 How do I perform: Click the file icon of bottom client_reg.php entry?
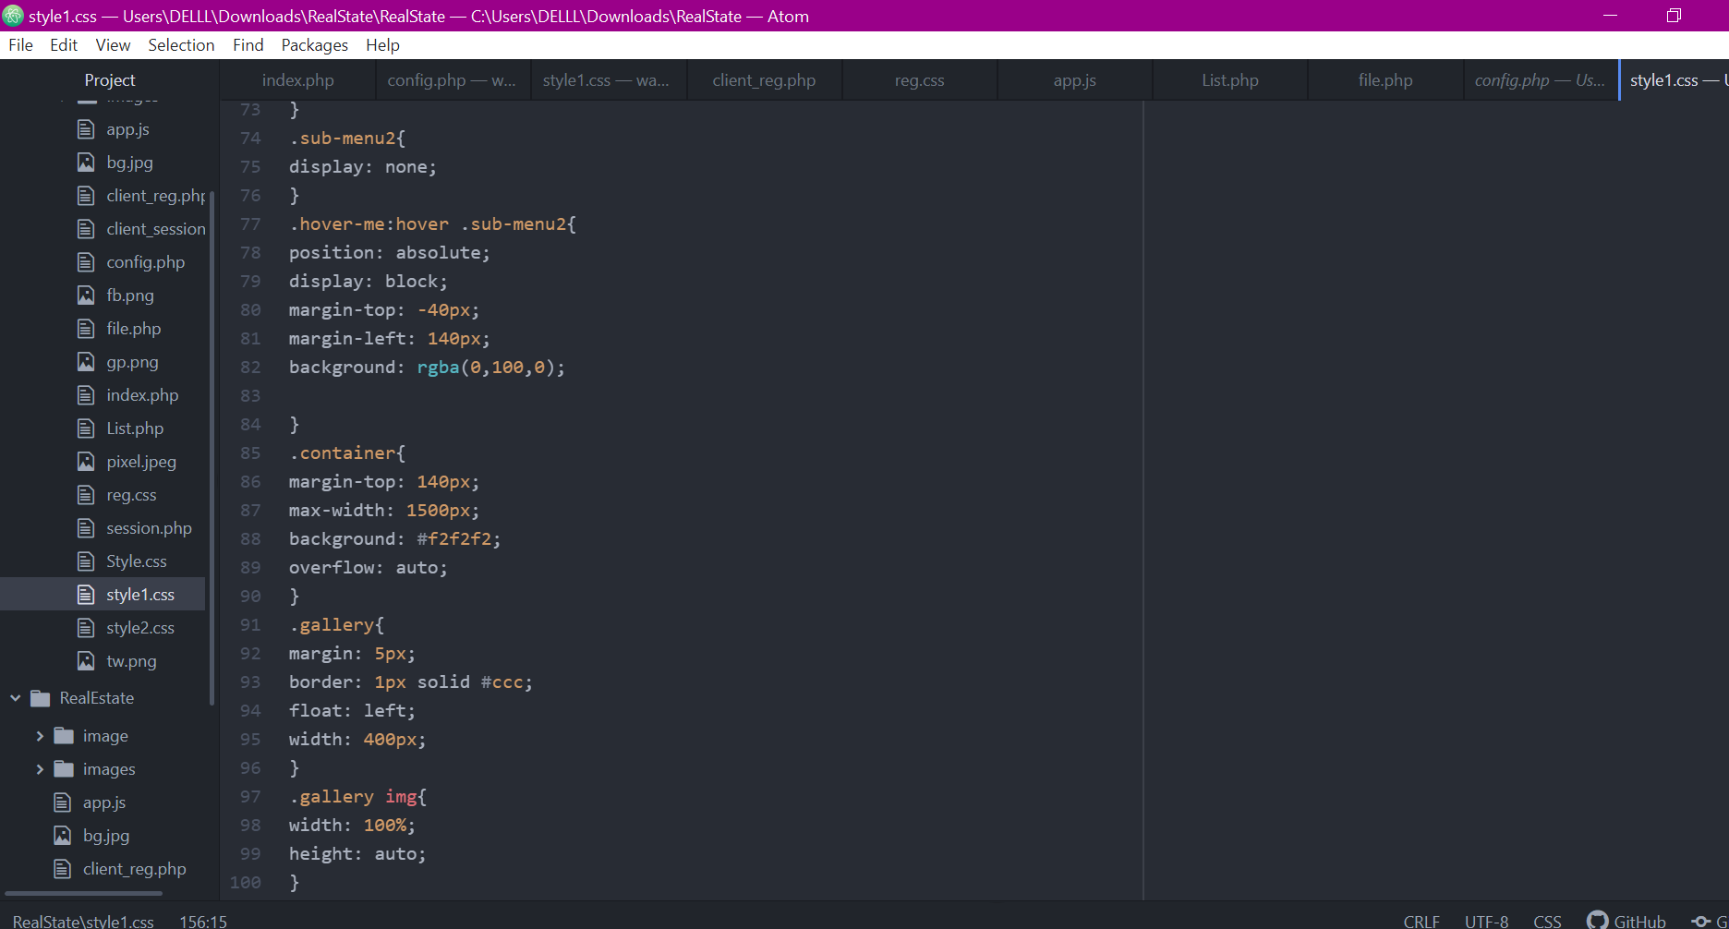[62, 869]
